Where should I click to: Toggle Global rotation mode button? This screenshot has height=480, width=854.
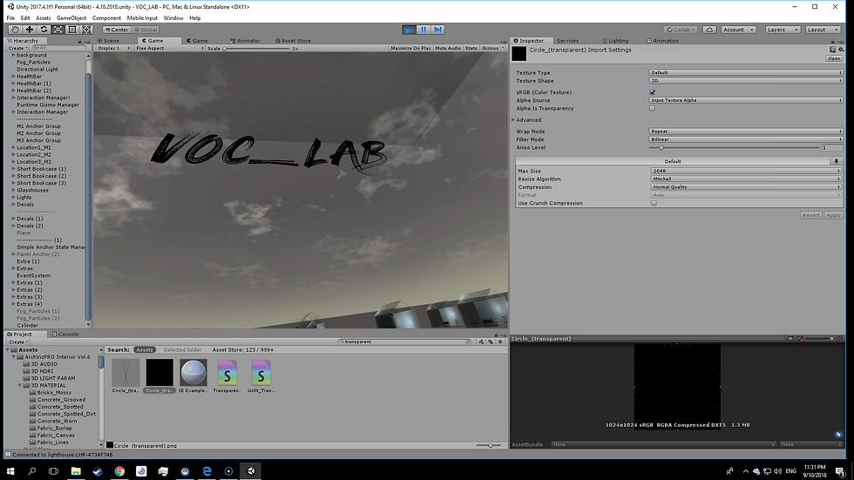point(146,30)
